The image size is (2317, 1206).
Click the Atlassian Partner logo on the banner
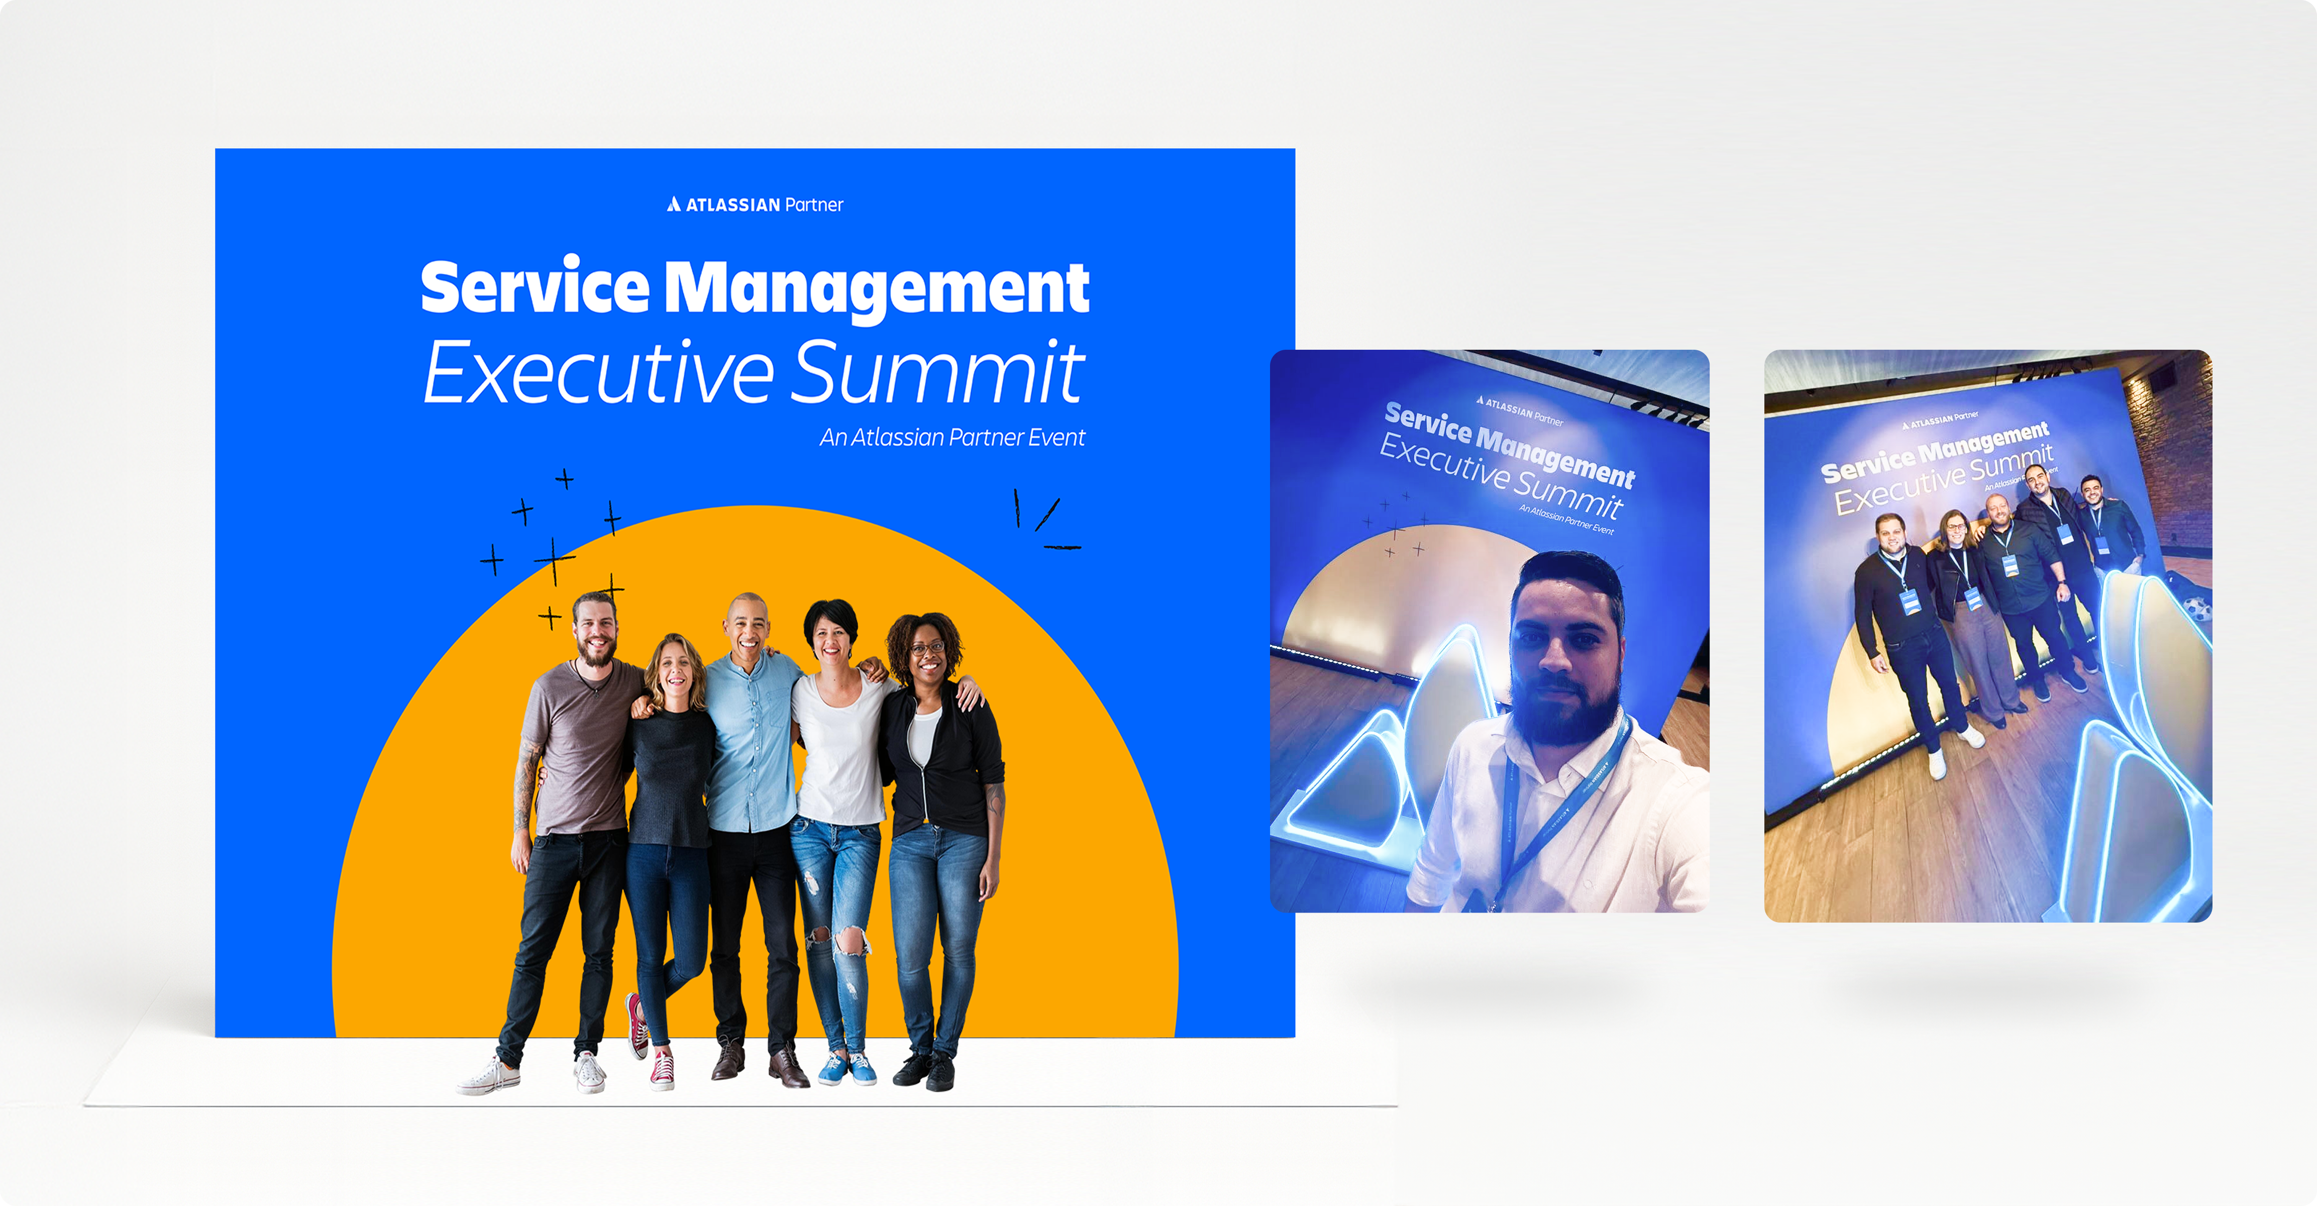pyautogui.click(x=755, y=205)
